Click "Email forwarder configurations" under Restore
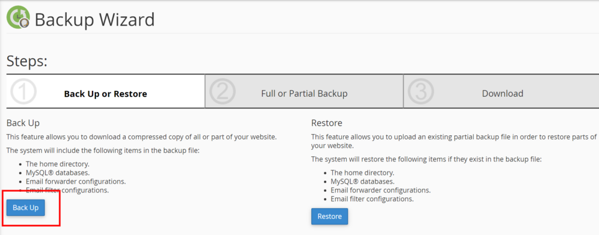Image resolution: width=599 pixels, height=235 pixels. point(380,190)
